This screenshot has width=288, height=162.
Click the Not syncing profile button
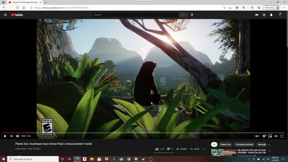click(x=271, y=8)
